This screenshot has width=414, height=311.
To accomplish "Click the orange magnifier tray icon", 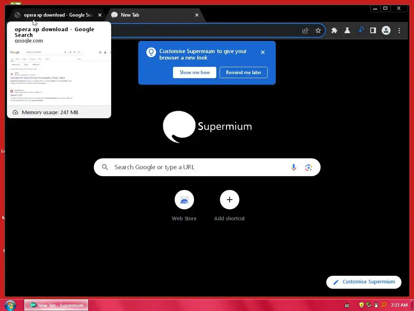I will 384,305.
